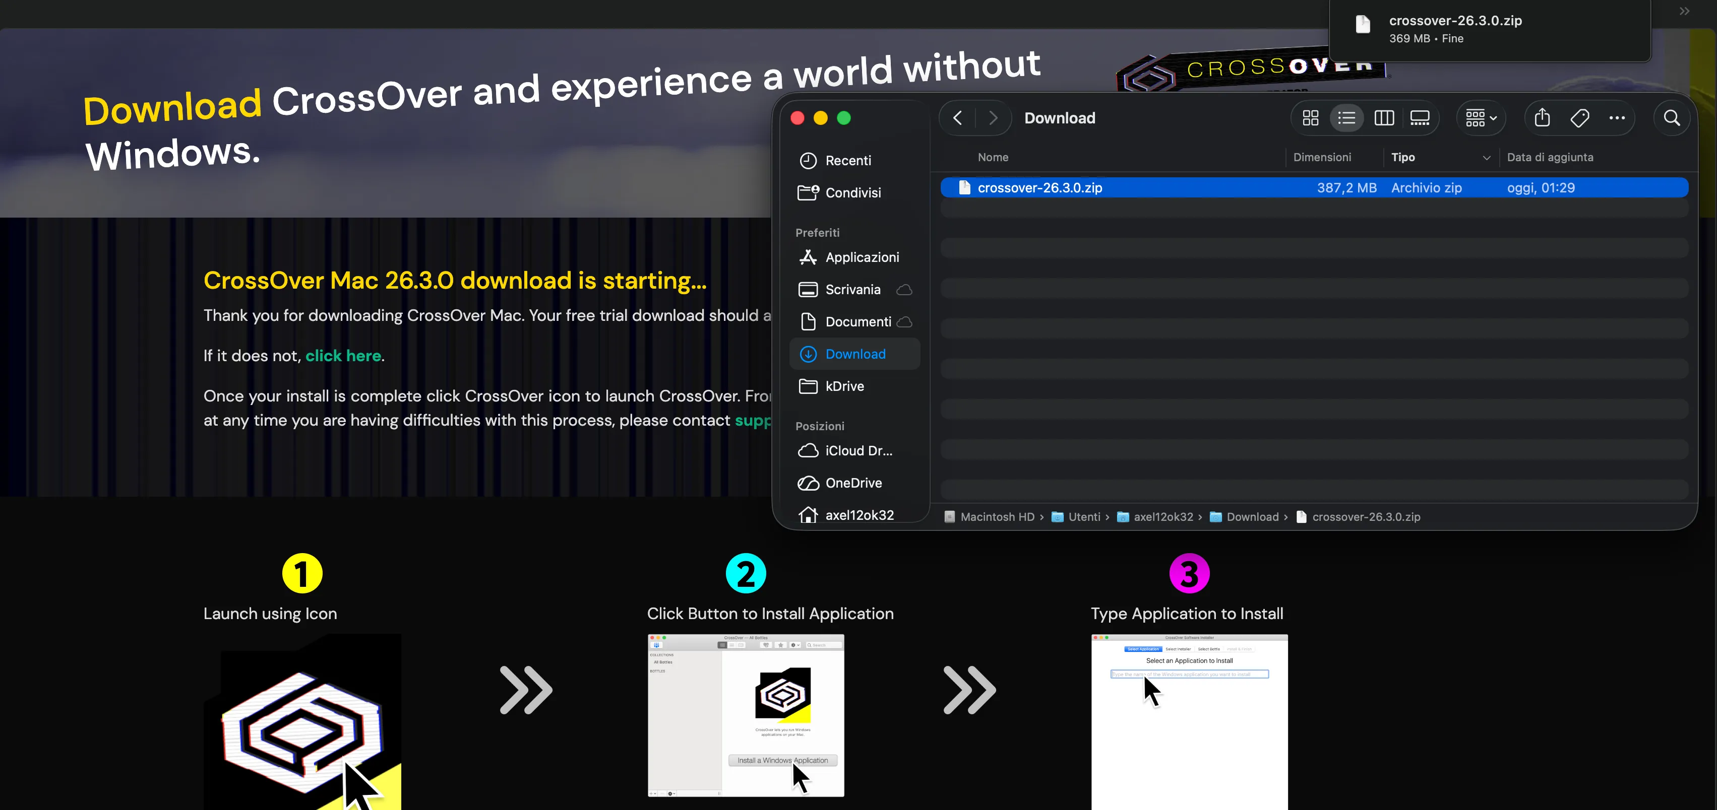Switch Finder to list view
1717x810 pixels.
coord(1346,118)
